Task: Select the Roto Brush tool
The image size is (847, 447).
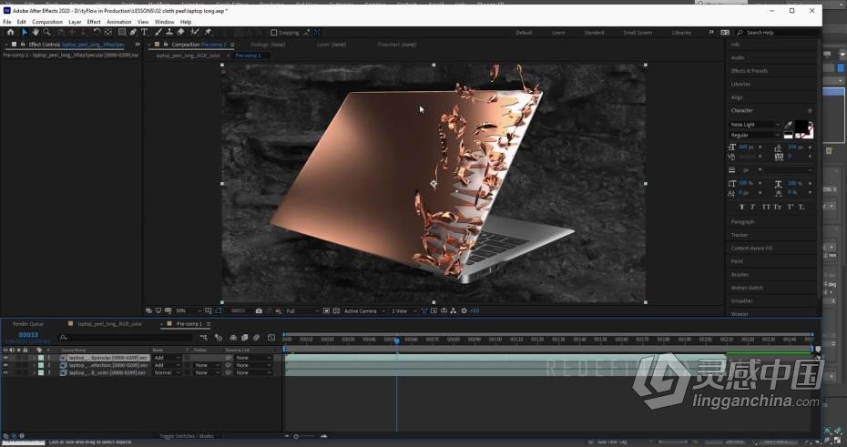Action: 195,33
